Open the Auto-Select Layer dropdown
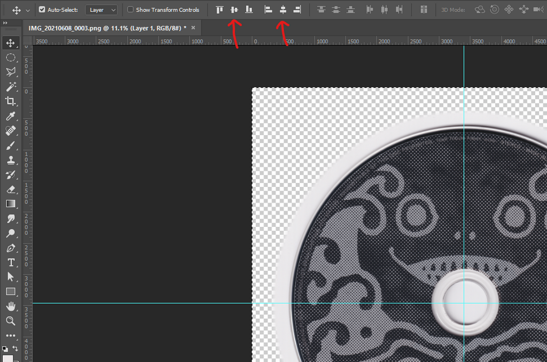Screen dimensions: 547x362 tap(101, 10)
